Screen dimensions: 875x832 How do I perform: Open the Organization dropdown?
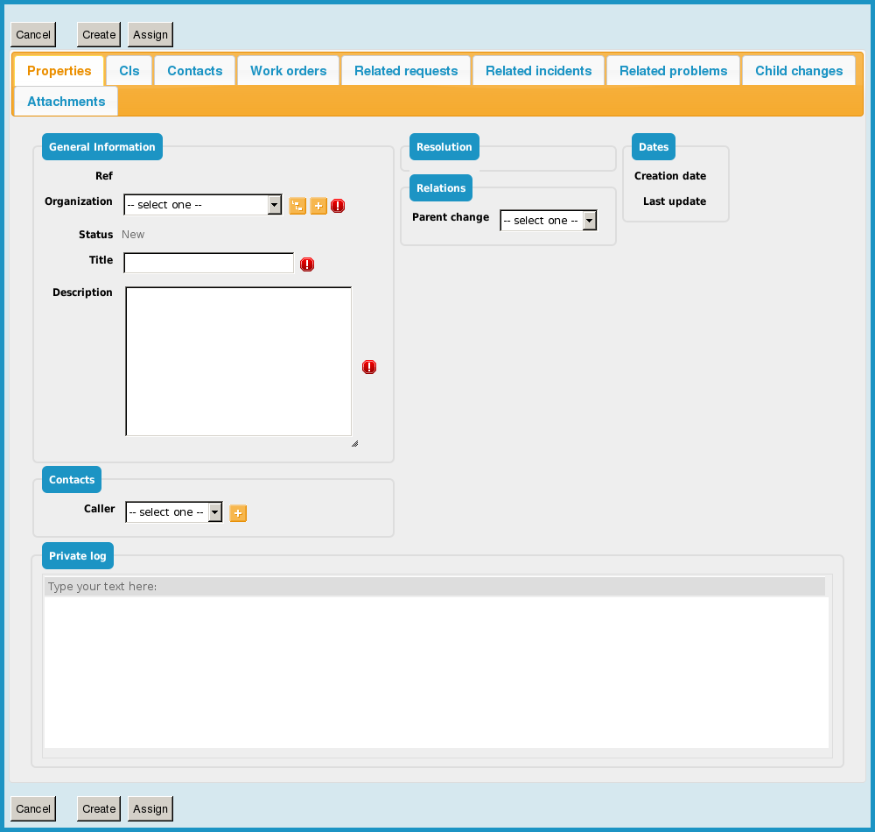[202, 205]
